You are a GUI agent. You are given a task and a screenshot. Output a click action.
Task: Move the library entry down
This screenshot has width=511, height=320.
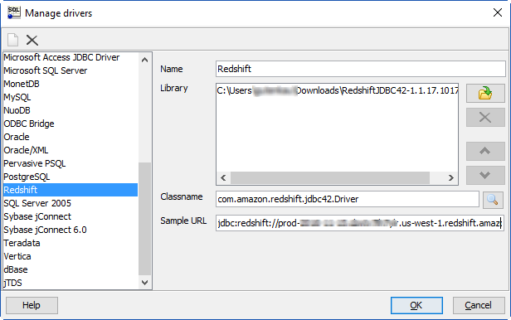tap(485, 175)
